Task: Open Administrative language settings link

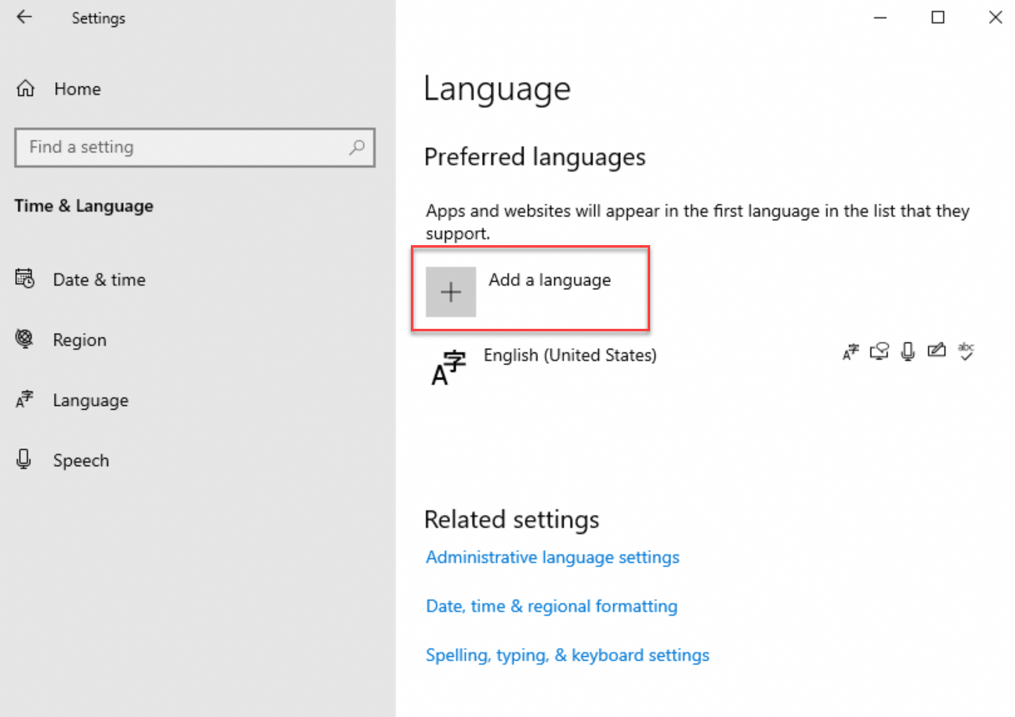Action: coord(552,557)
